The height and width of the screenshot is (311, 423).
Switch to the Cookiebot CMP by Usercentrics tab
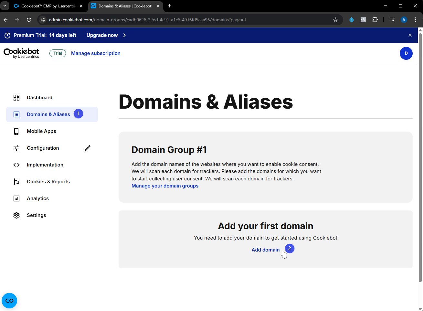[48, 6]
